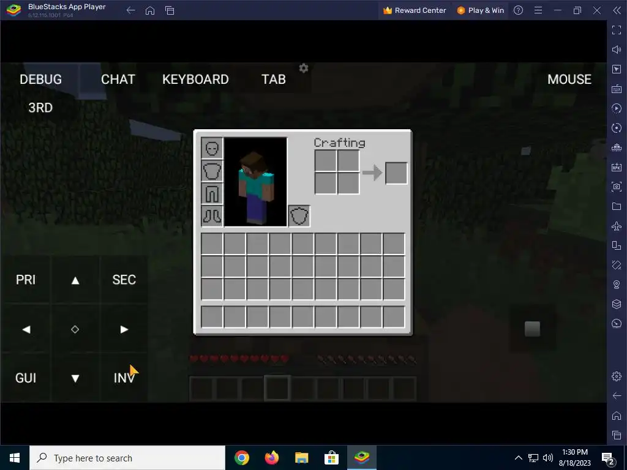Open recent apps from title bar
Screen dimensions: 627x470
pos(170,10)
